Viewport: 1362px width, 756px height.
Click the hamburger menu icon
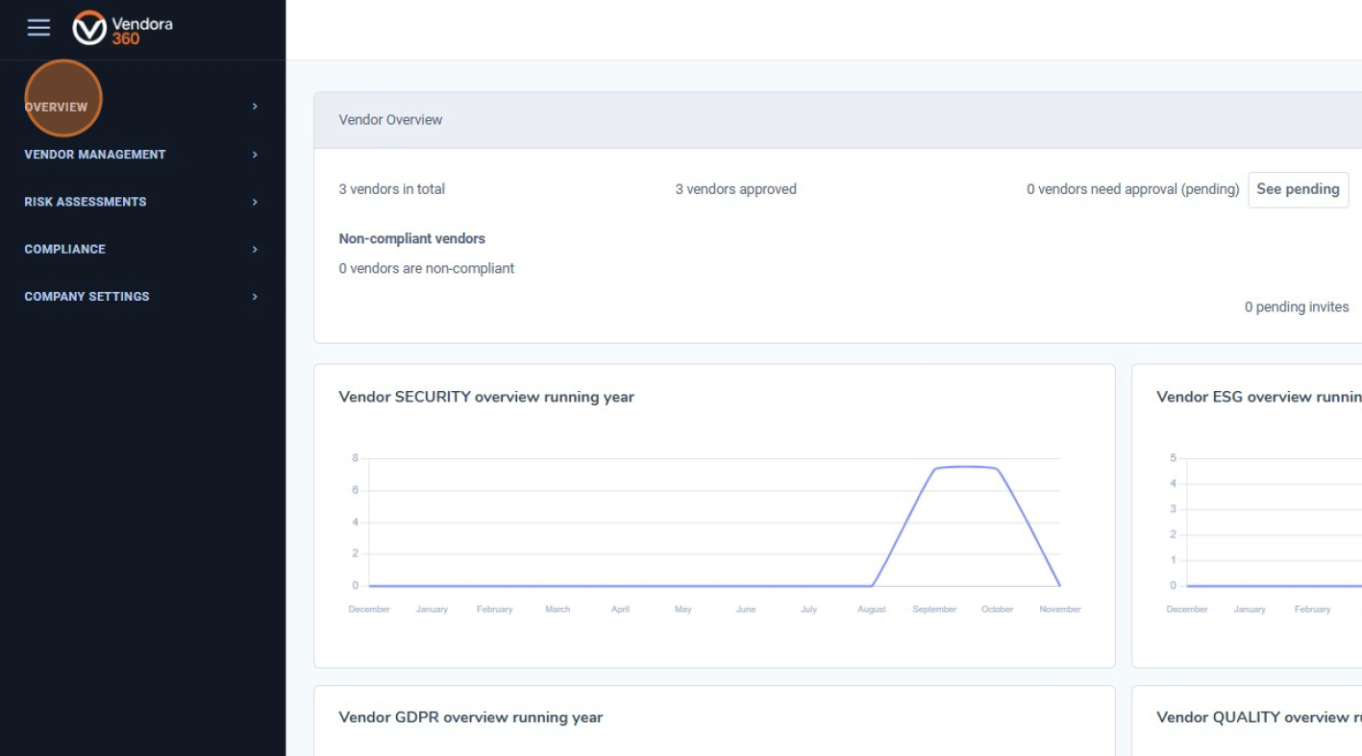click(x=38, y=28)
